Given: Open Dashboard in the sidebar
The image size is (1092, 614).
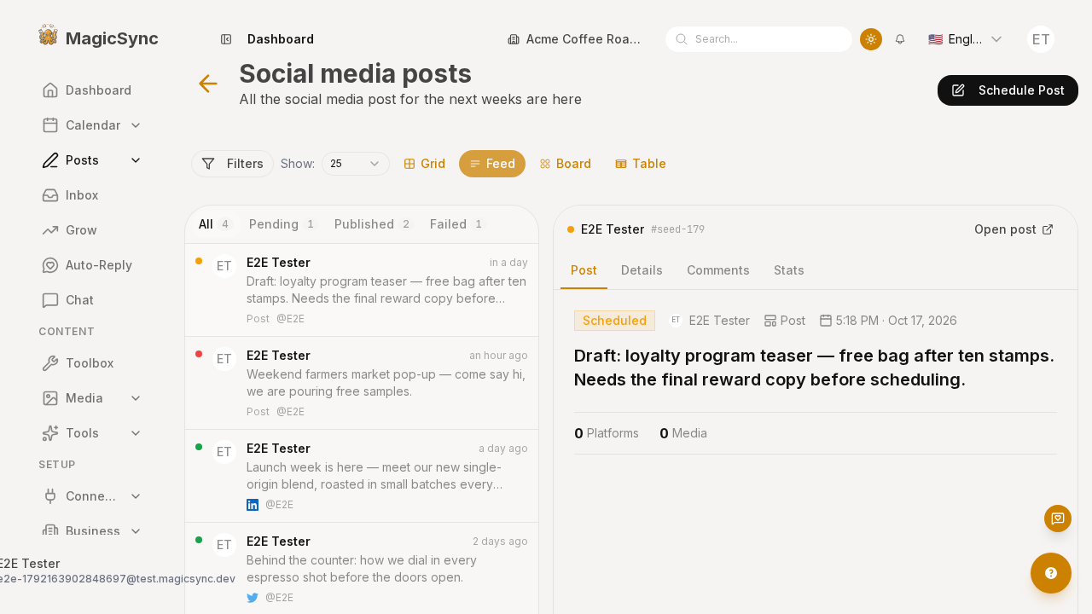Looking at the screenshot, I should coord(92,90).
